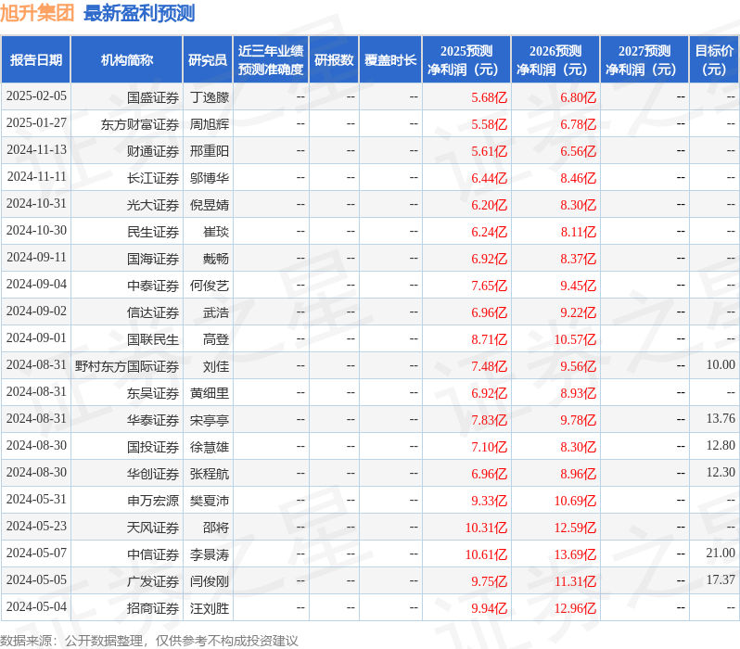
Task: Click institution 中信证券
Action: tap(153, 555)
